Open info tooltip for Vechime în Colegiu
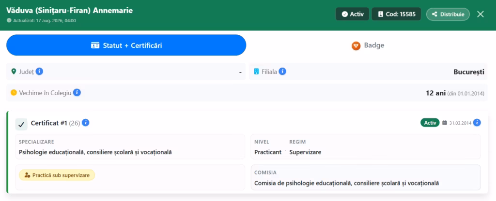The image size is (496, 201). pyautogui.click(x=77, y=92)
